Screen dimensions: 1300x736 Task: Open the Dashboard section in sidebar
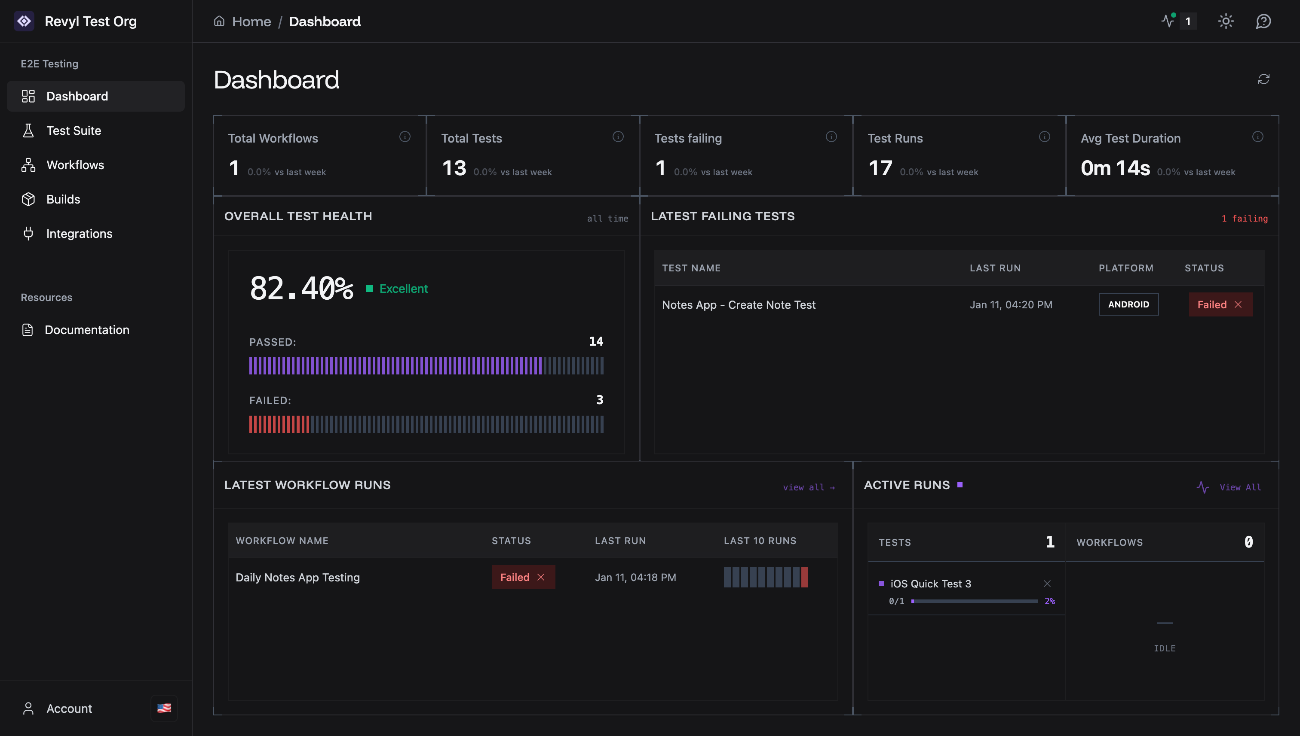tap(77, 96)
